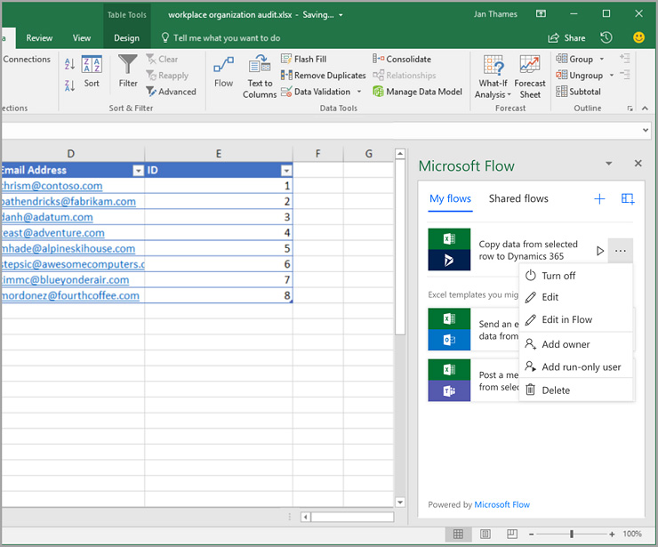Open Microsoft Flow pane options dropdown
This screenshot has width=658, height=547.
pos(609,164)
